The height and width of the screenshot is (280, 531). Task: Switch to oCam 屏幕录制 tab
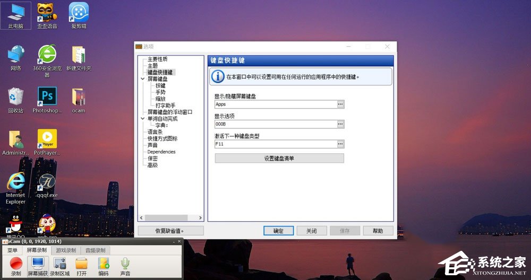coord(37,251)
